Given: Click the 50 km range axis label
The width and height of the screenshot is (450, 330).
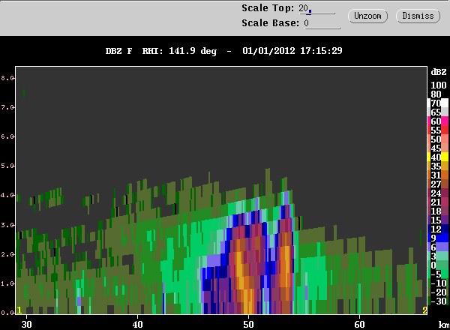Looking at the screenshot, I should tap(248, 325).
